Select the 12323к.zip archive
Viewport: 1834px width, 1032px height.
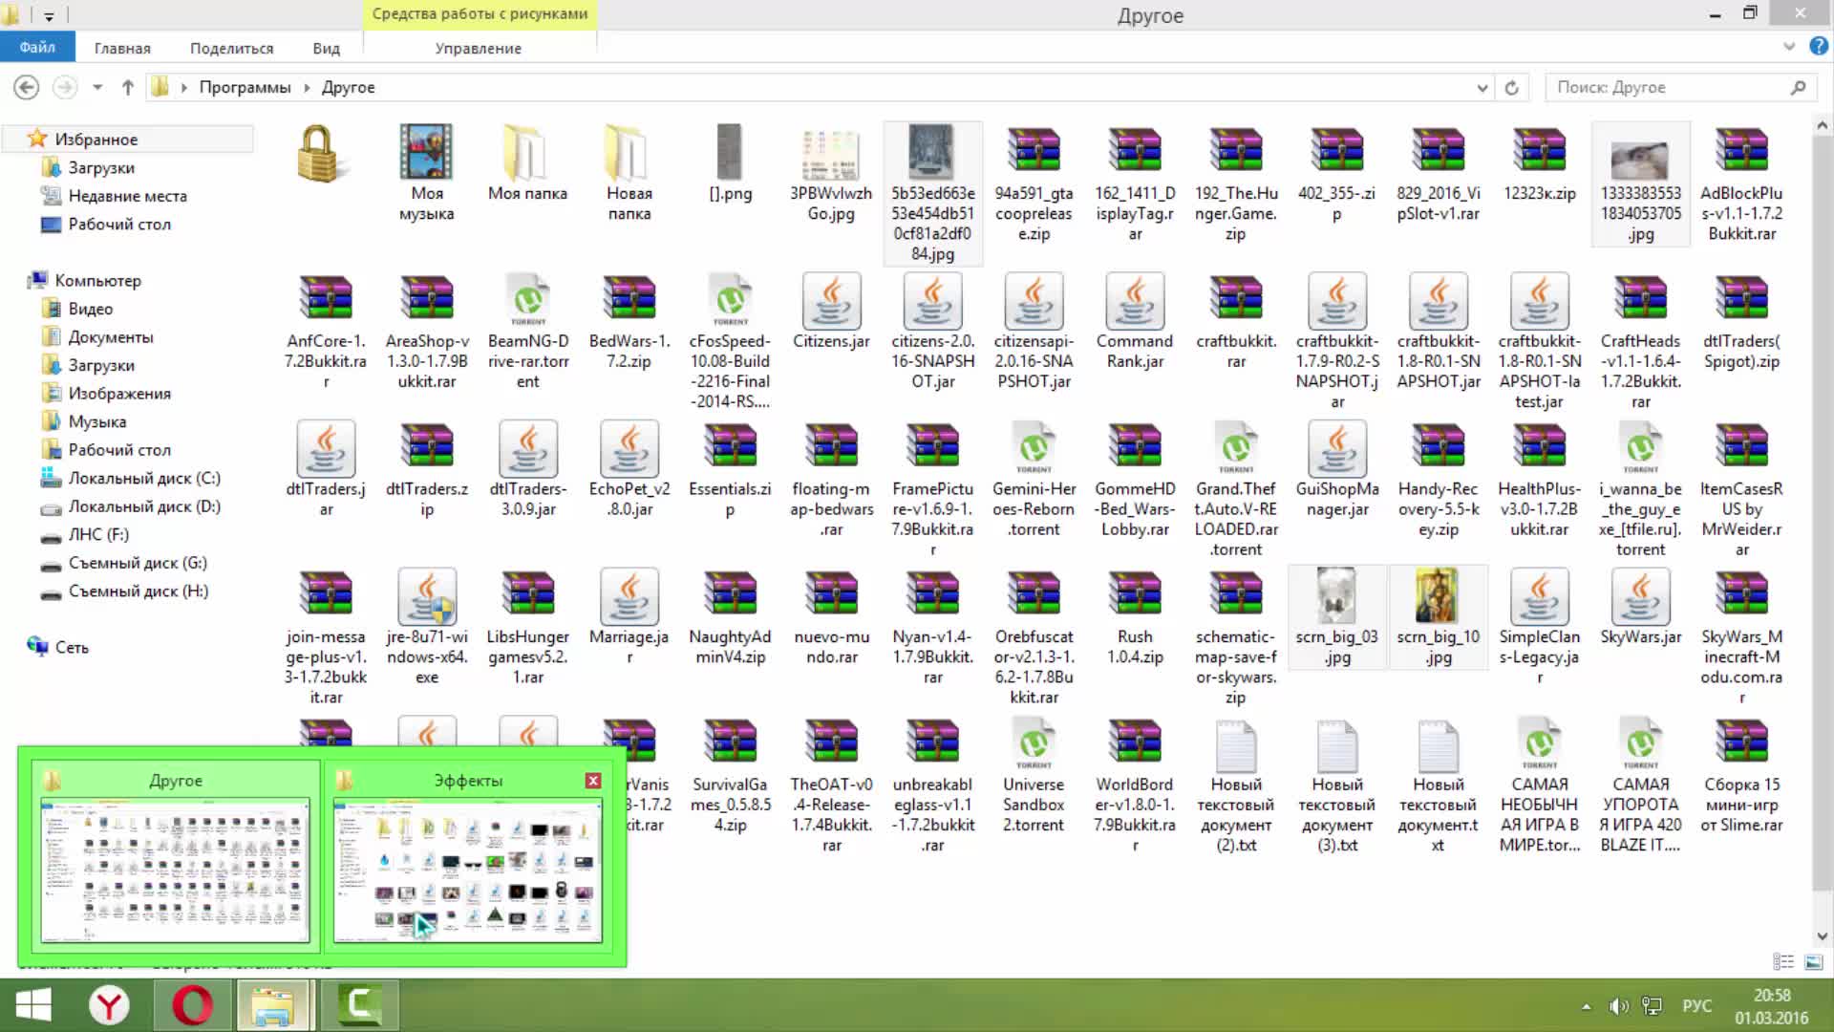tap(1539, 163)
